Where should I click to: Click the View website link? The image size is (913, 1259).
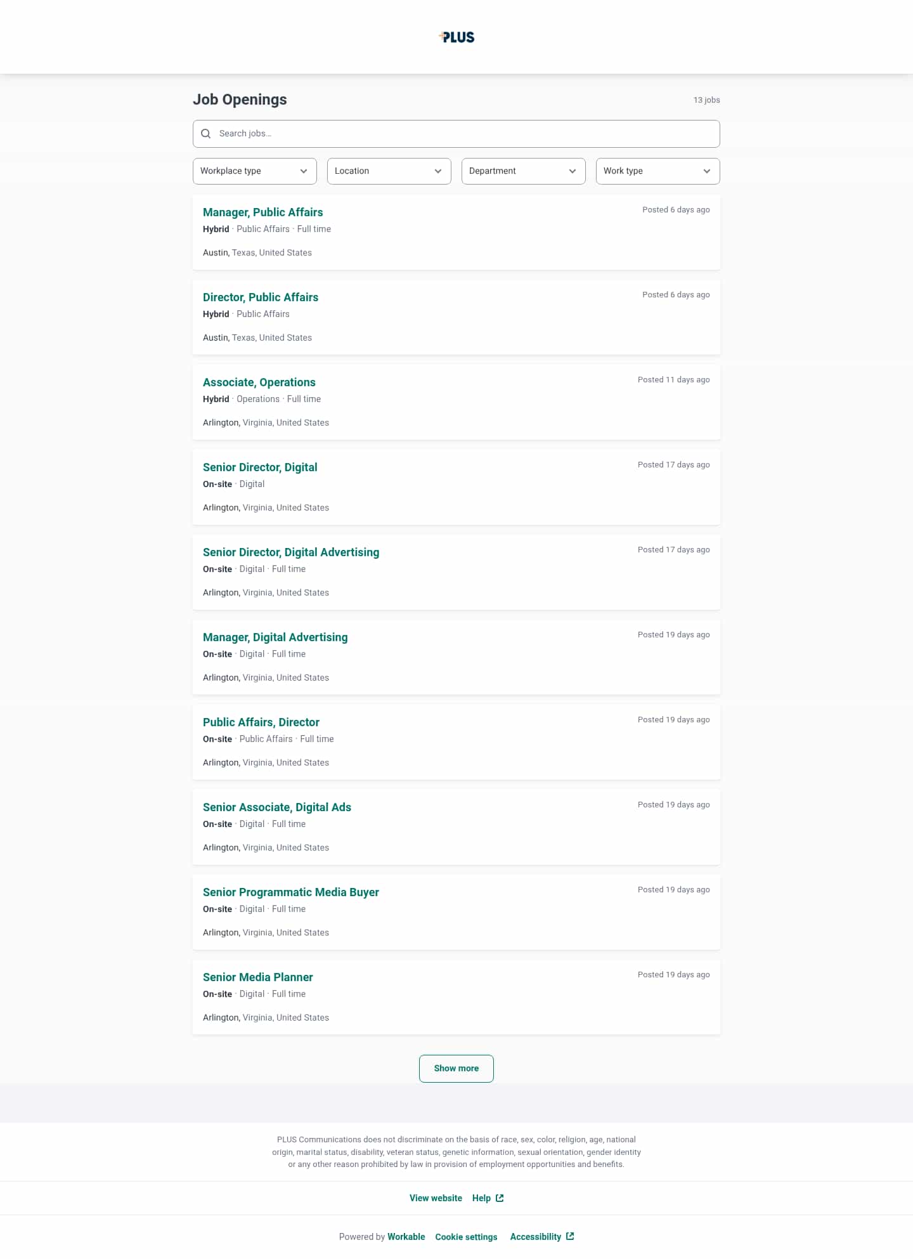tap(436, 1198)
